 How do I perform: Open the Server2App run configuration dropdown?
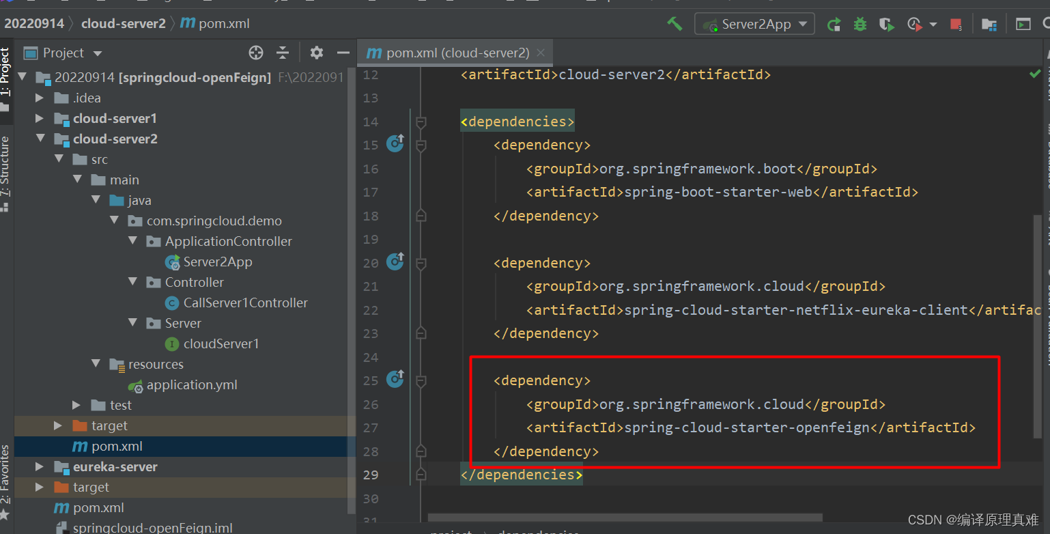point(754,24)
